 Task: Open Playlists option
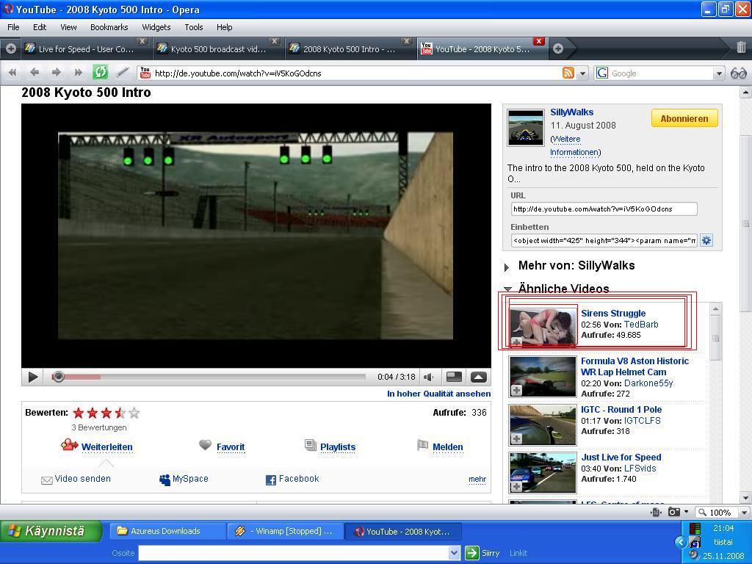pos(338,447)
